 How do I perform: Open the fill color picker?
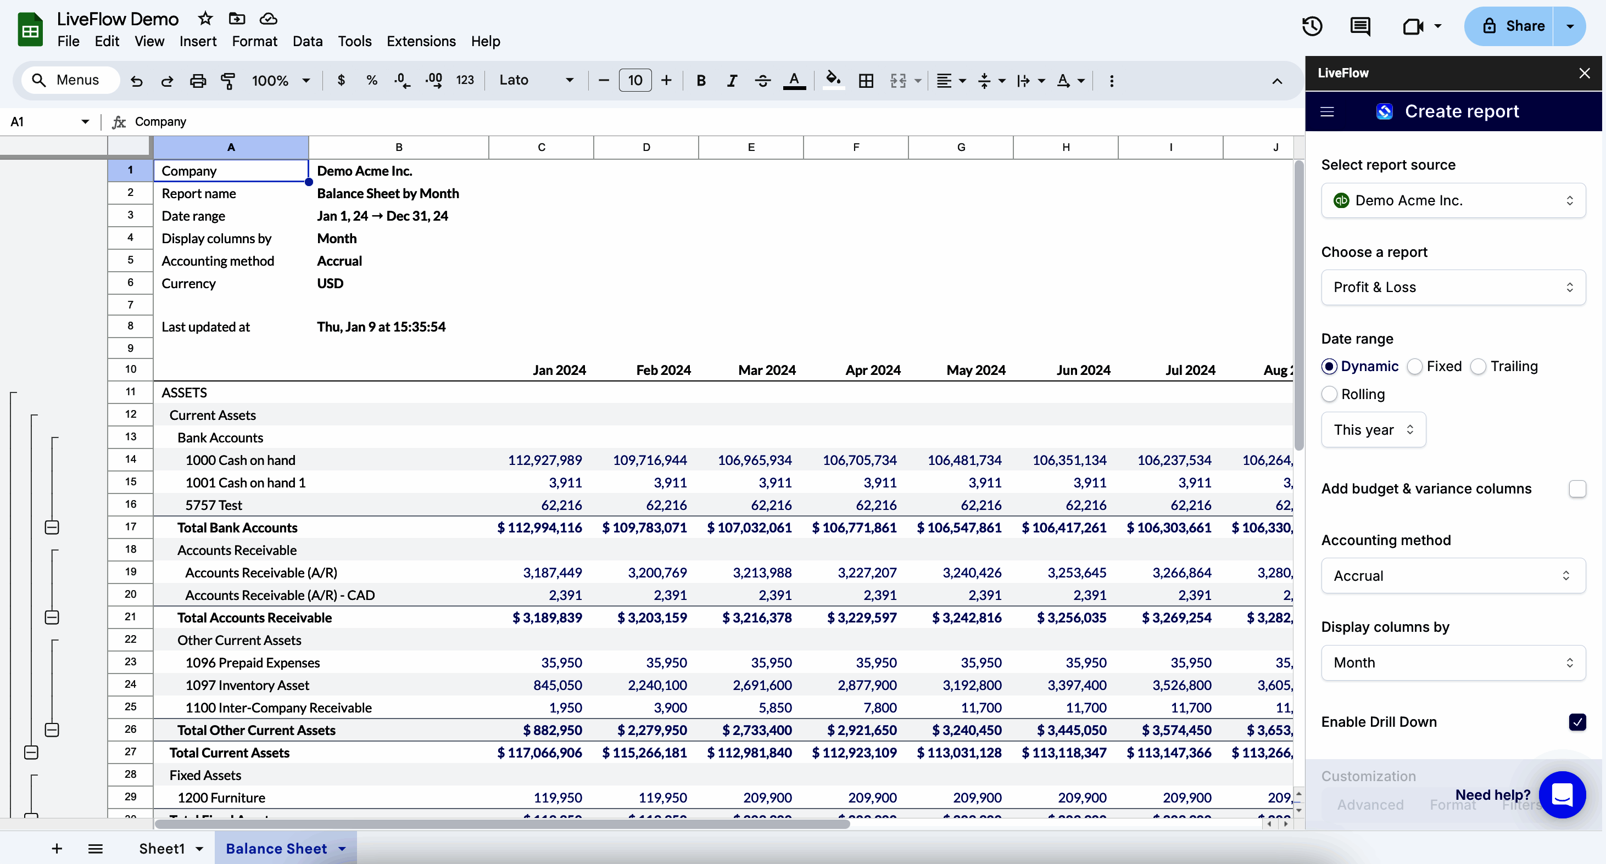pos(833,80)
